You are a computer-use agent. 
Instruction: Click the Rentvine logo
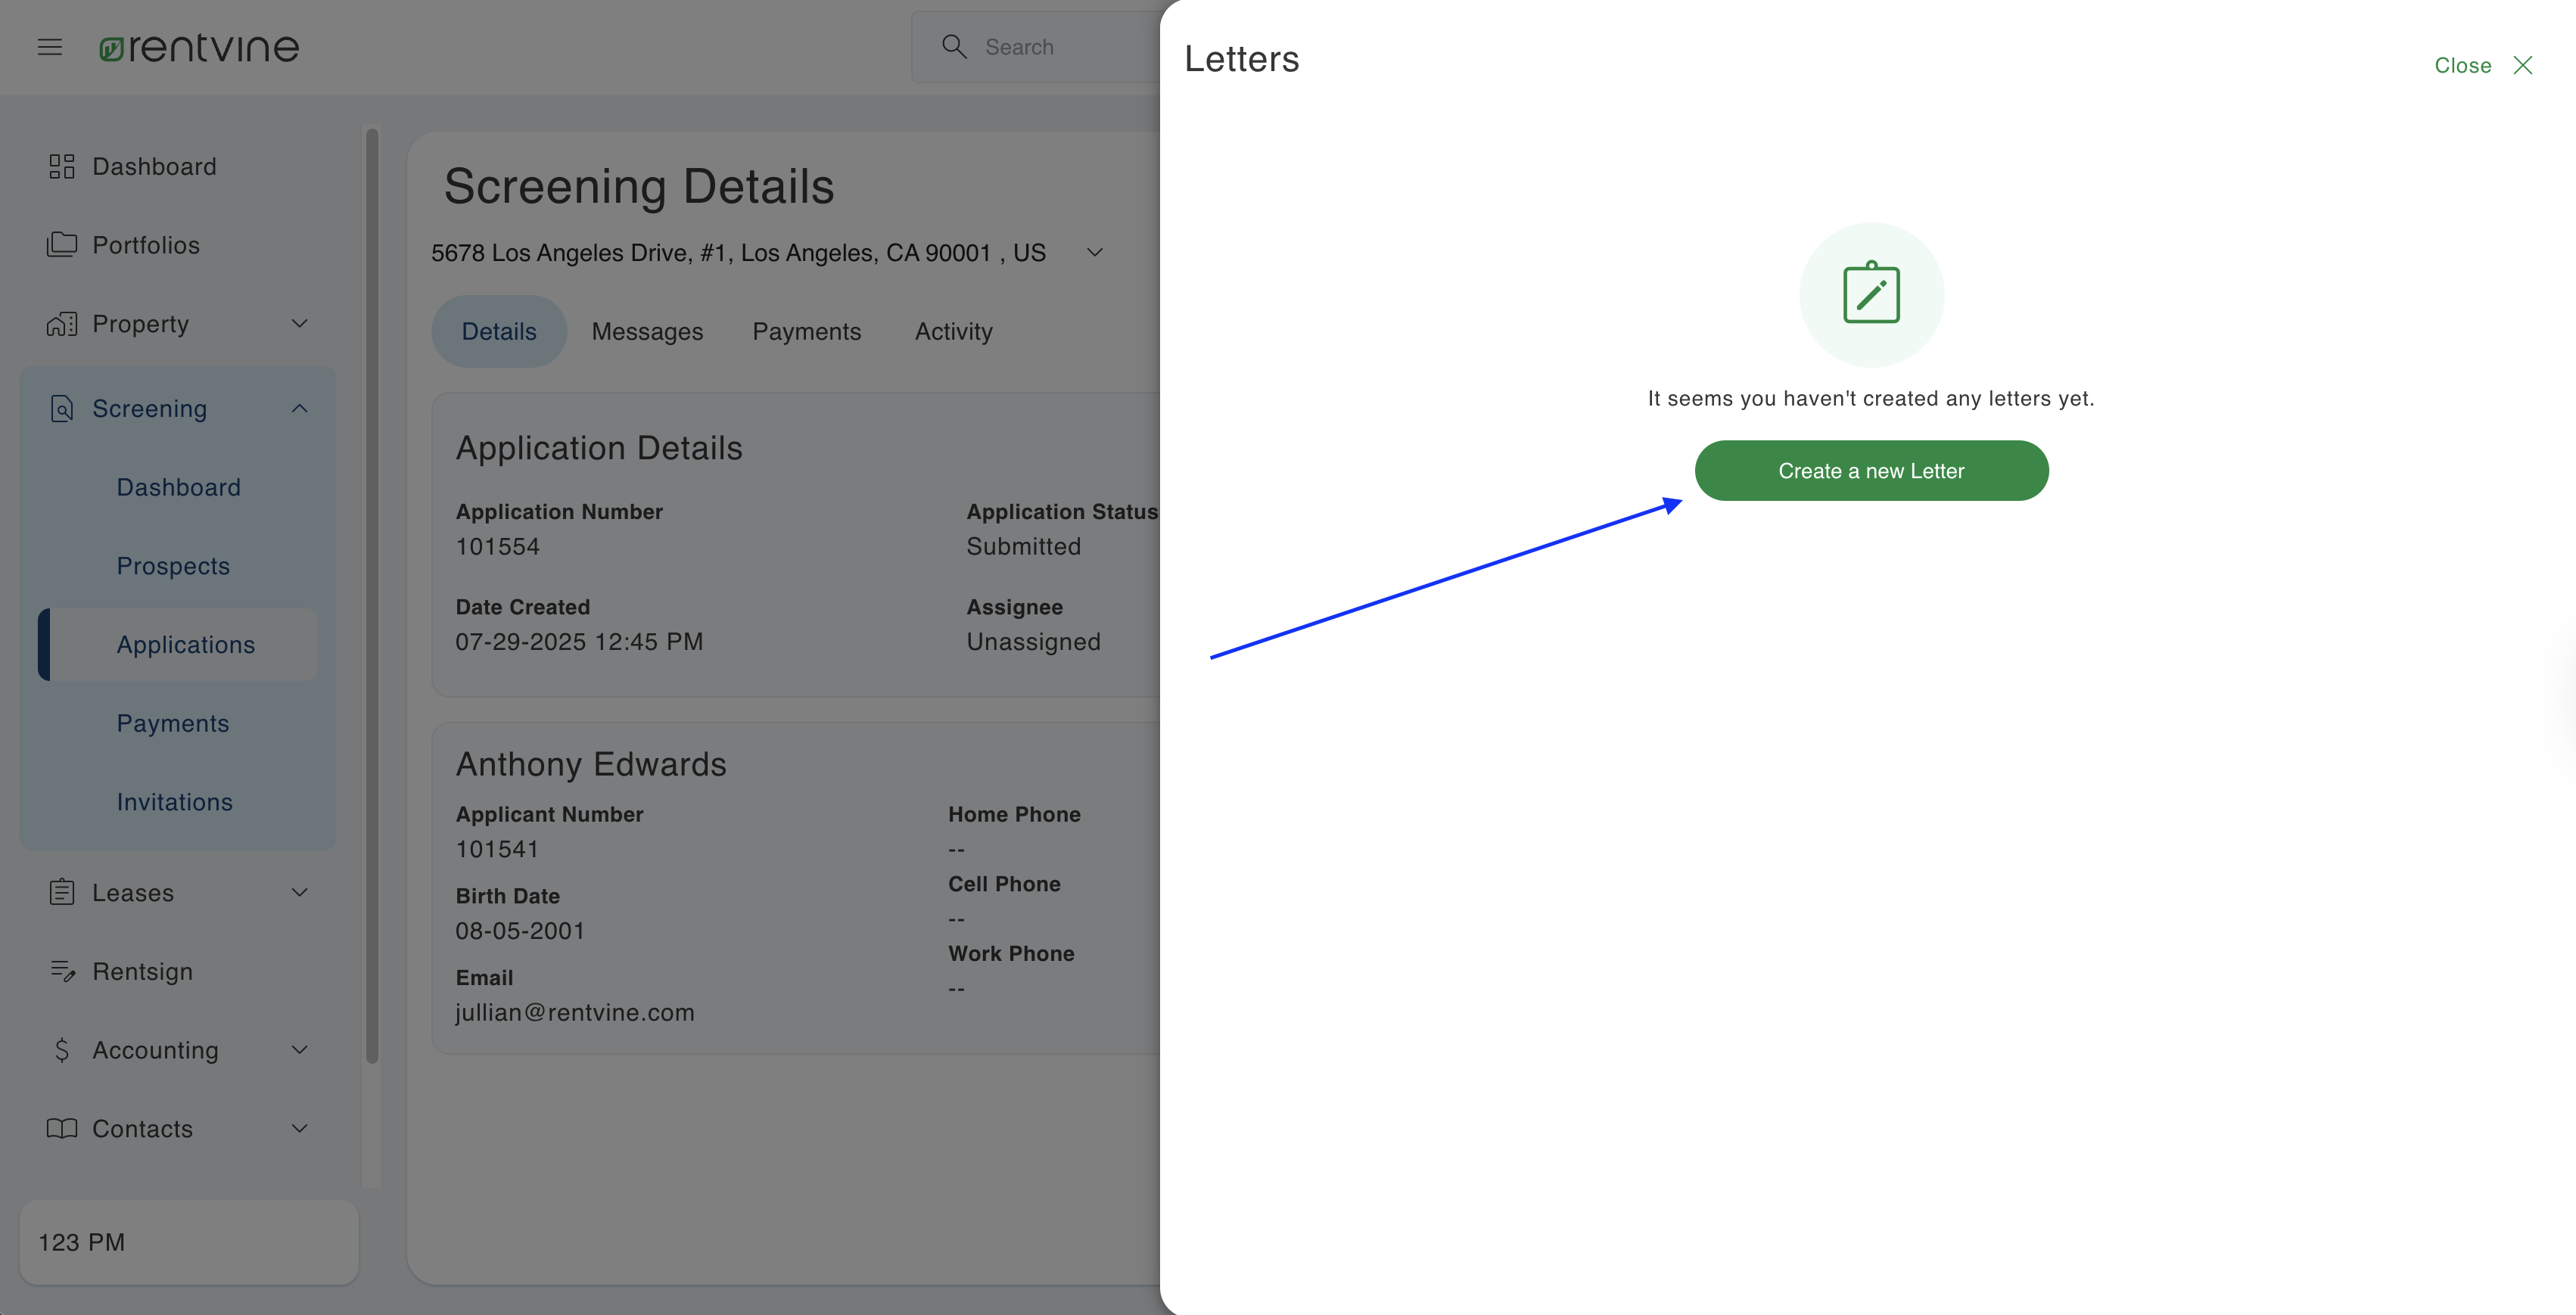click(199, 47)
